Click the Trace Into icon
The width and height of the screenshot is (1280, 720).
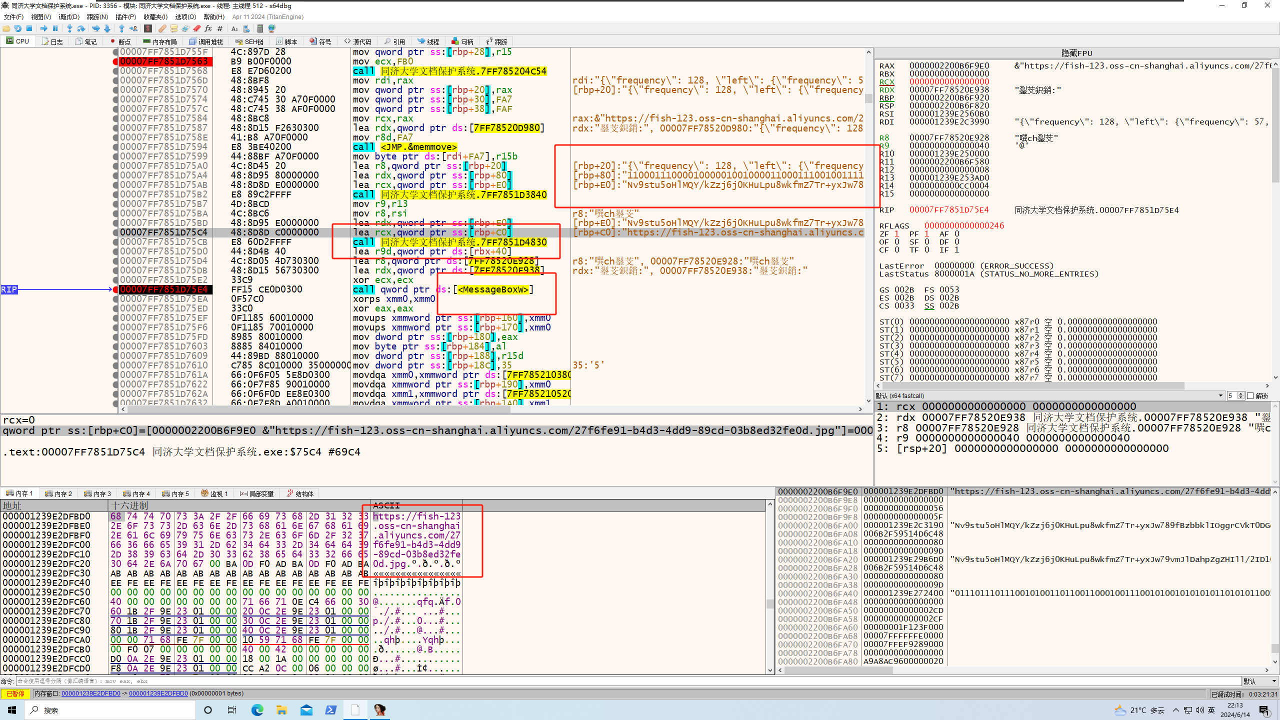95,28
